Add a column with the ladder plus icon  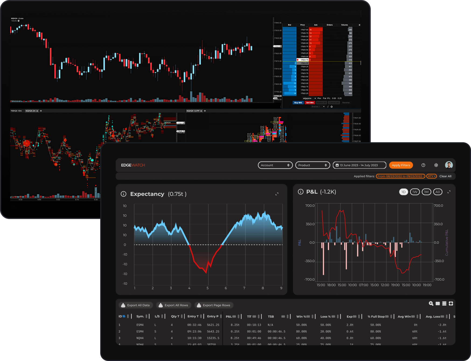tap(359, 25)
